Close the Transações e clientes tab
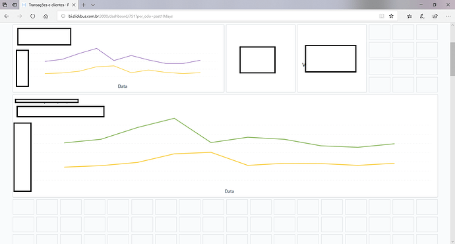455x244 pixels. (74, 5)
